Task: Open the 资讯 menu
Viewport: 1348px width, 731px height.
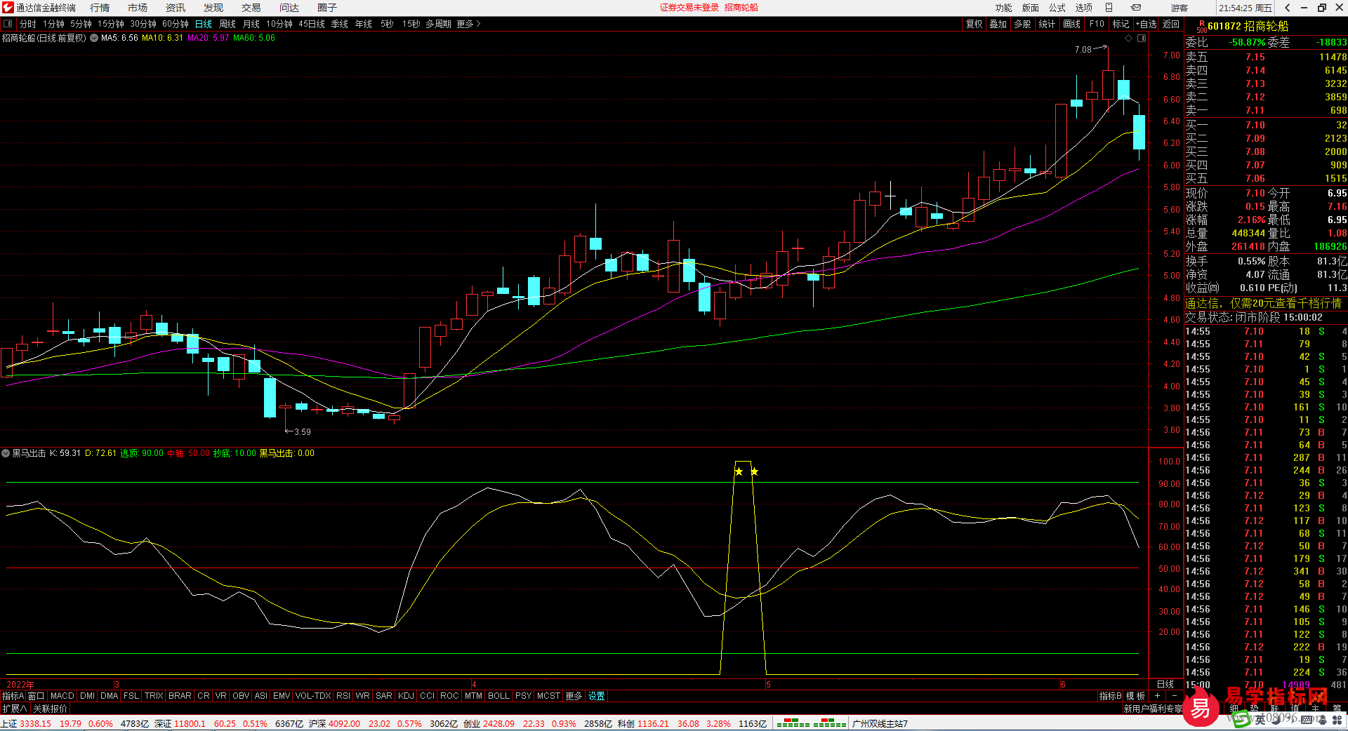Action: pyautogui.click(x=176, y=8)
